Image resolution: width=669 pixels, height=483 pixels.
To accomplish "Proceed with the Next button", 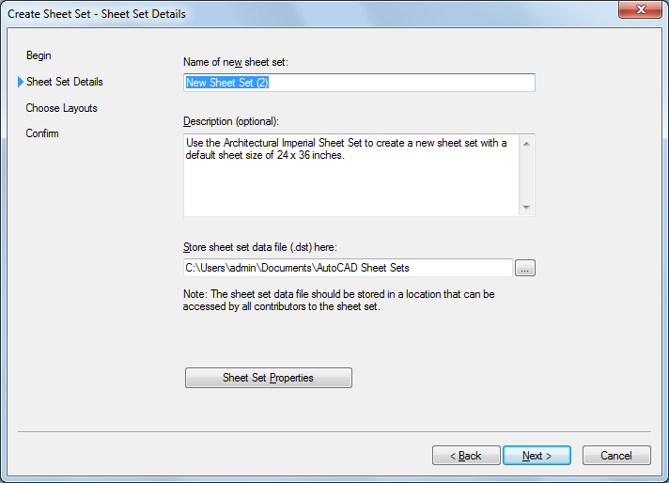I will click(x=537, y=456).
